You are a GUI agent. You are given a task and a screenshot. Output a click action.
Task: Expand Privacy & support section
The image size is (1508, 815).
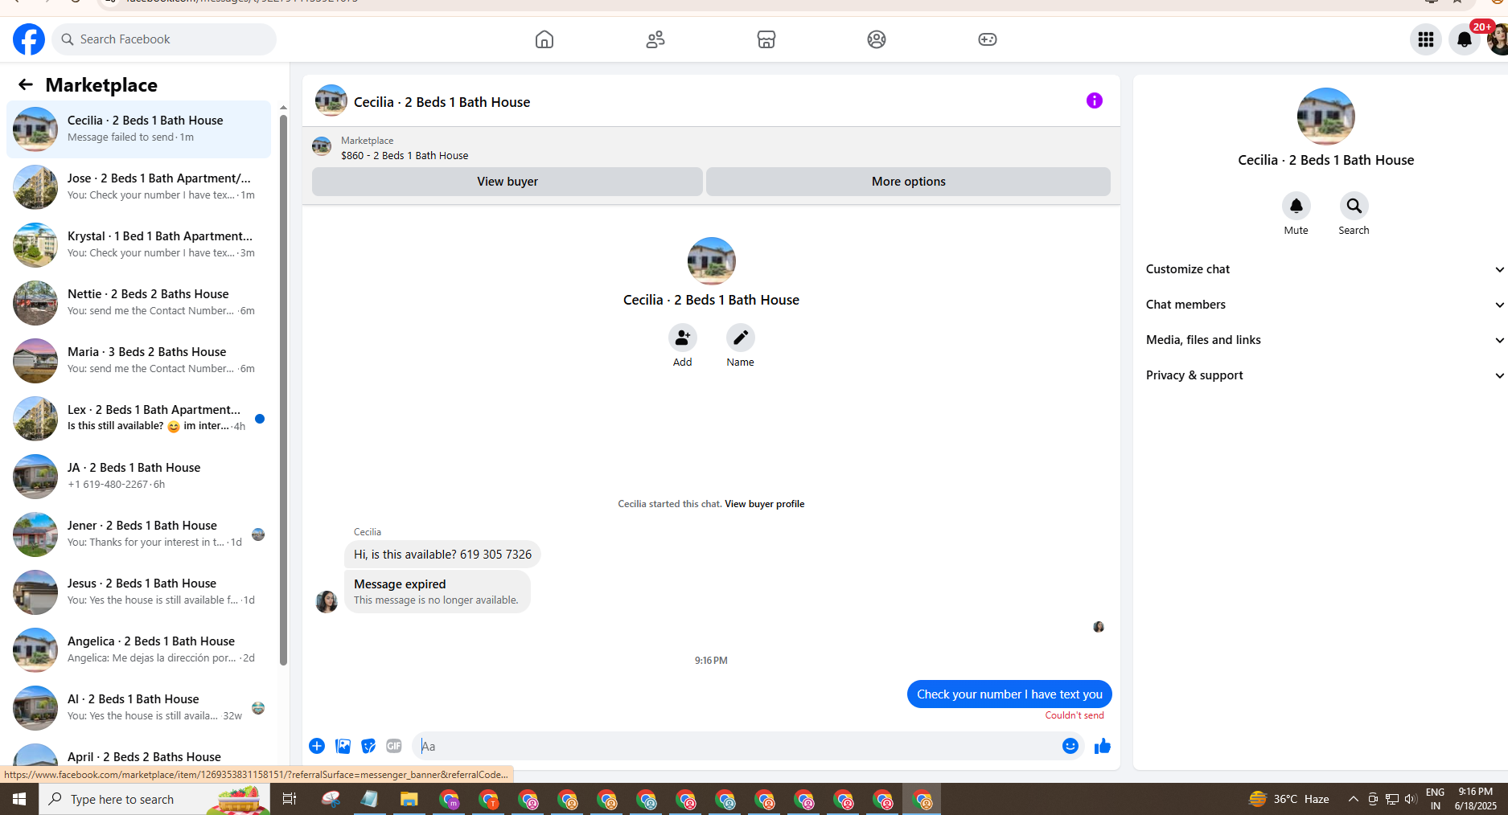(1324, 375)
